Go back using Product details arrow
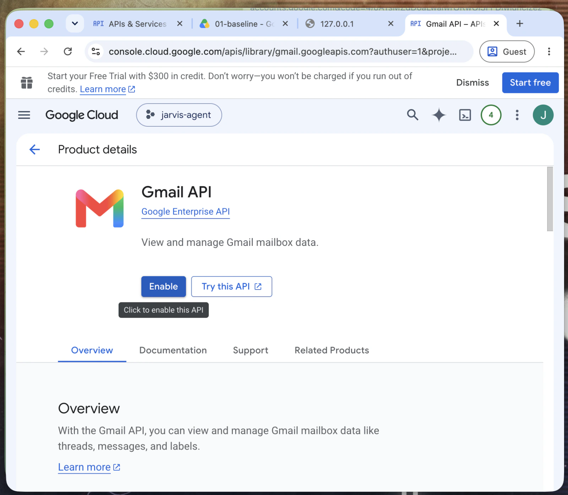 [34, 149]
